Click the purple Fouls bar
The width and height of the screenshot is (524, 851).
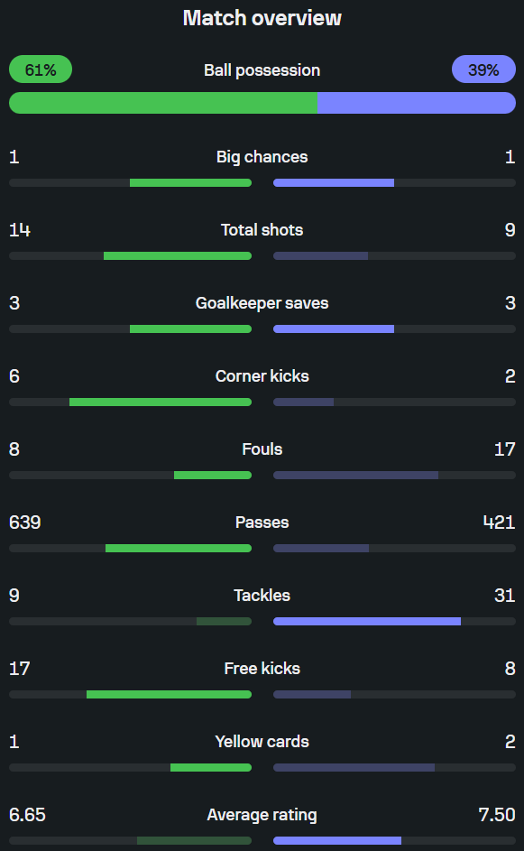[x=356, y=476]
